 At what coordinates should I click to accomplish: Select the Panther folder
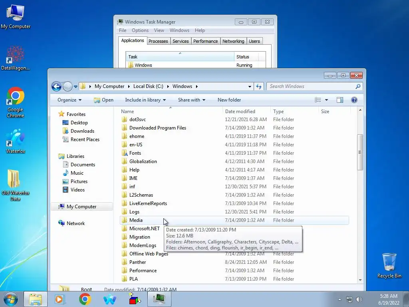(x=137, y=262)
